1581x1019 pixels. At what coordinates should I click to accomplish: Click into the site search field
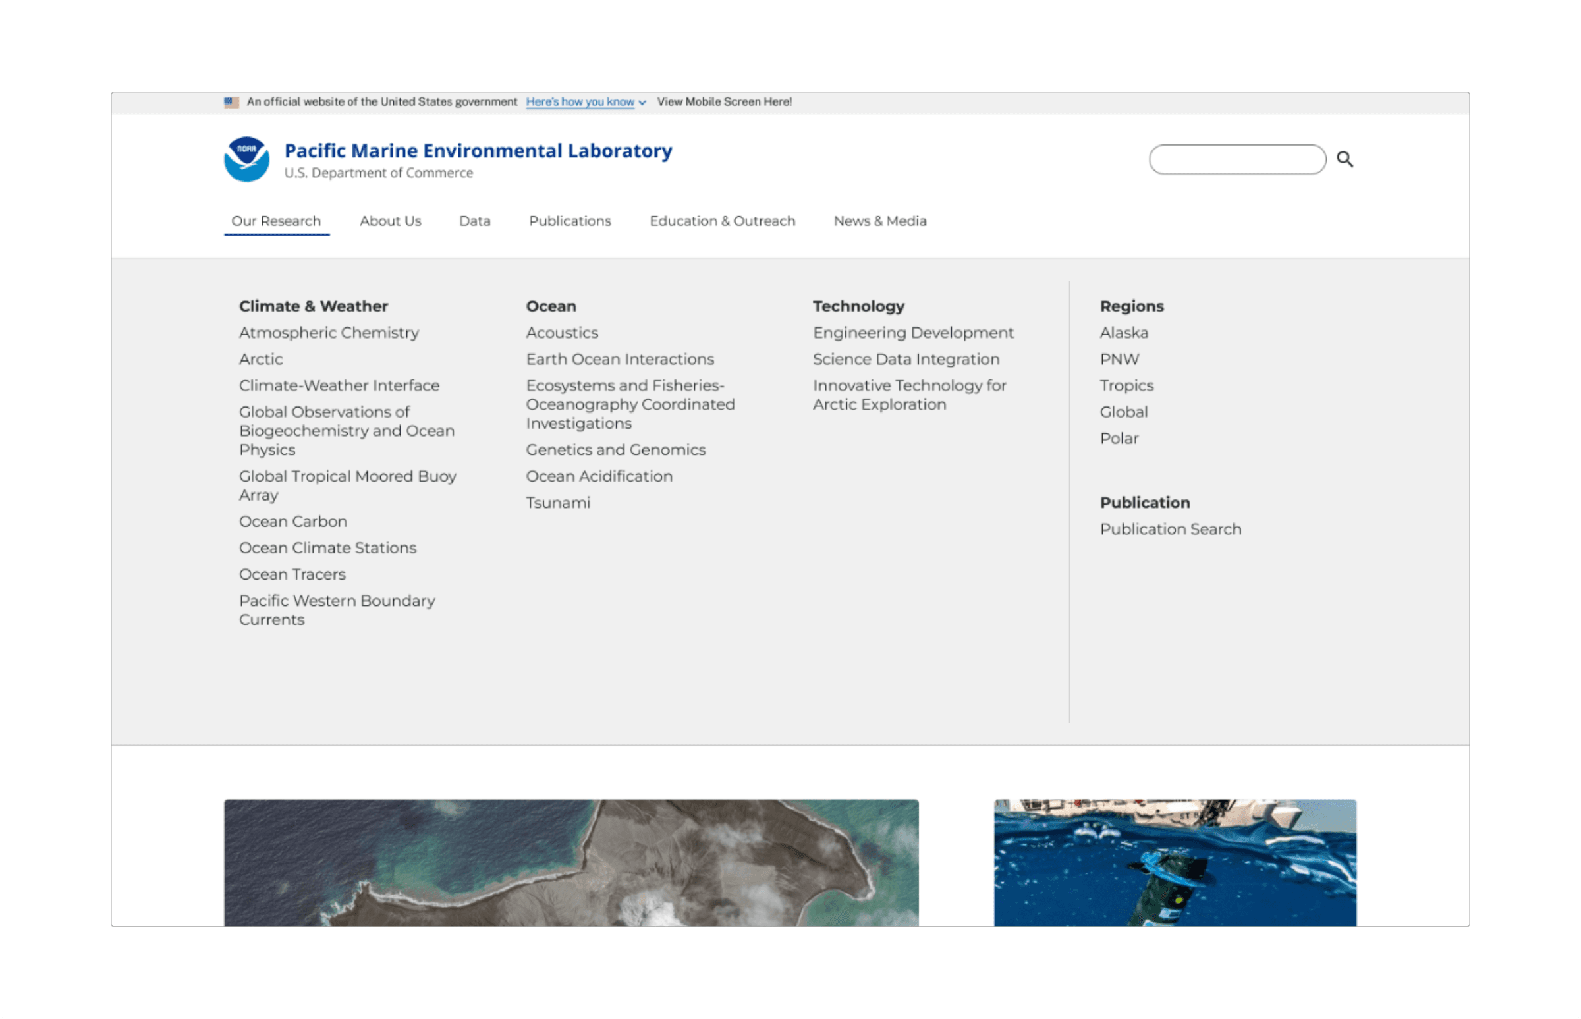pos(1237,159)
